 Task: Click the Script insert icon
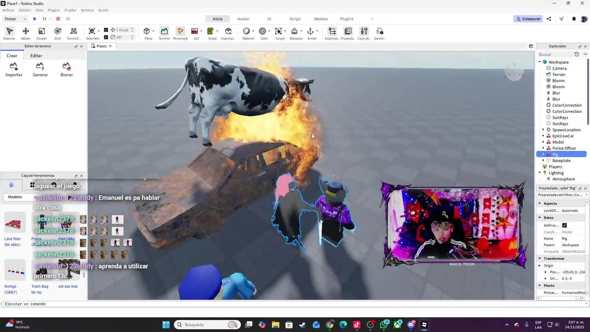tap(210, 31)
